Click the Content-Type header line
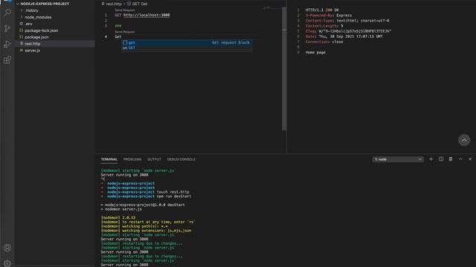 (347, 21)
